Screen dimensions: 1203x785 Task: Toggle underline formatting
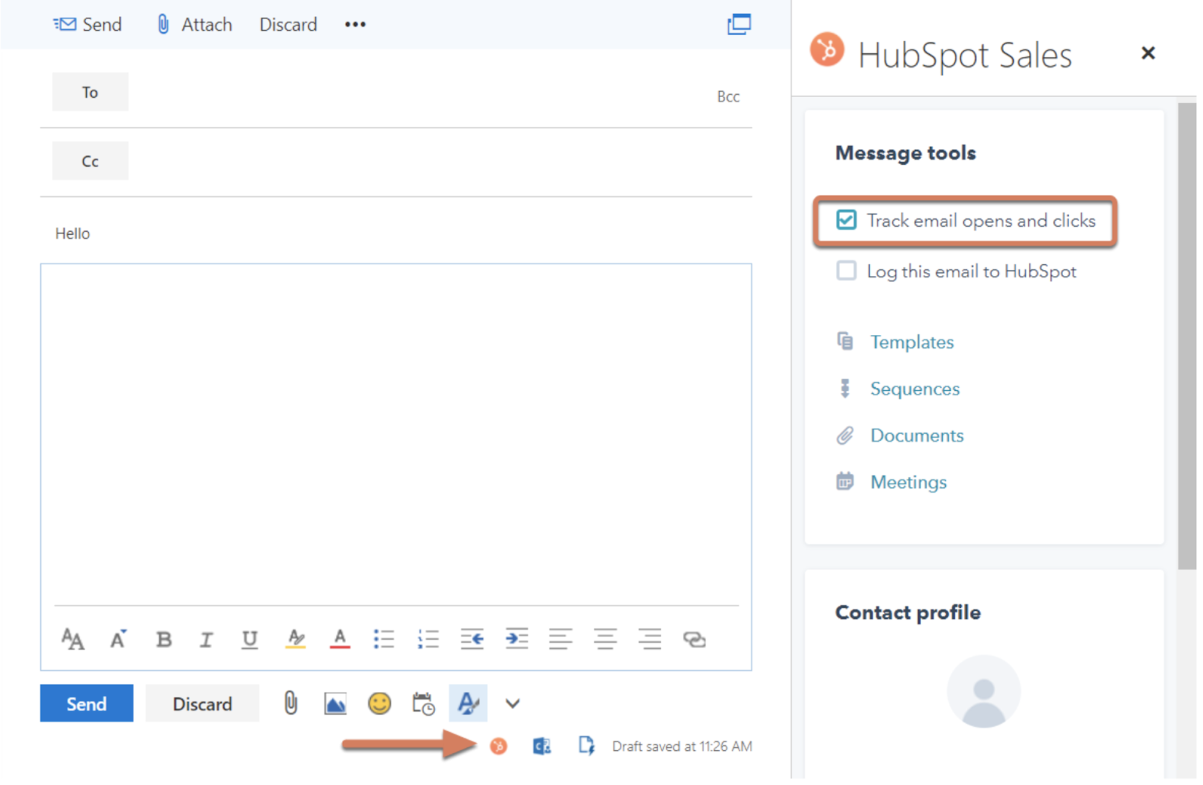pos(250,640)
